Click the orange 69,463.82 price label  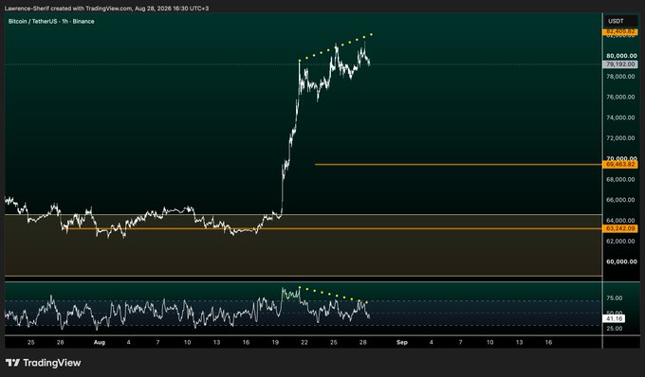click(620, 164)
